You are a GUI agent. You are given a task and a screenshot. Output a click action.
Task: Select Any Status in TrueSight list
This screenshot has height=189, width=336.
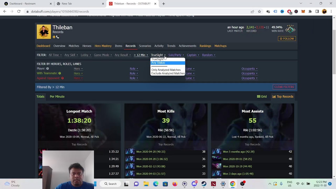(168, 63)
